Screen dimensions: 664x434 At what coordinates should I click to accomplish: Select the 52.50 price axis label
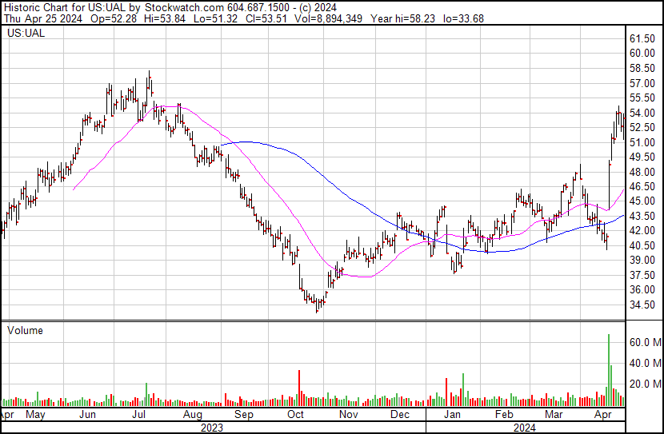pyautogui.click(x=643, y=127)
